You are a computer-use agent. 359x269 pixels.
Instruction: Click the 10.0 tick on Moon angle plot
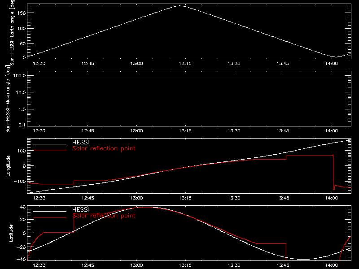point(21,92)
